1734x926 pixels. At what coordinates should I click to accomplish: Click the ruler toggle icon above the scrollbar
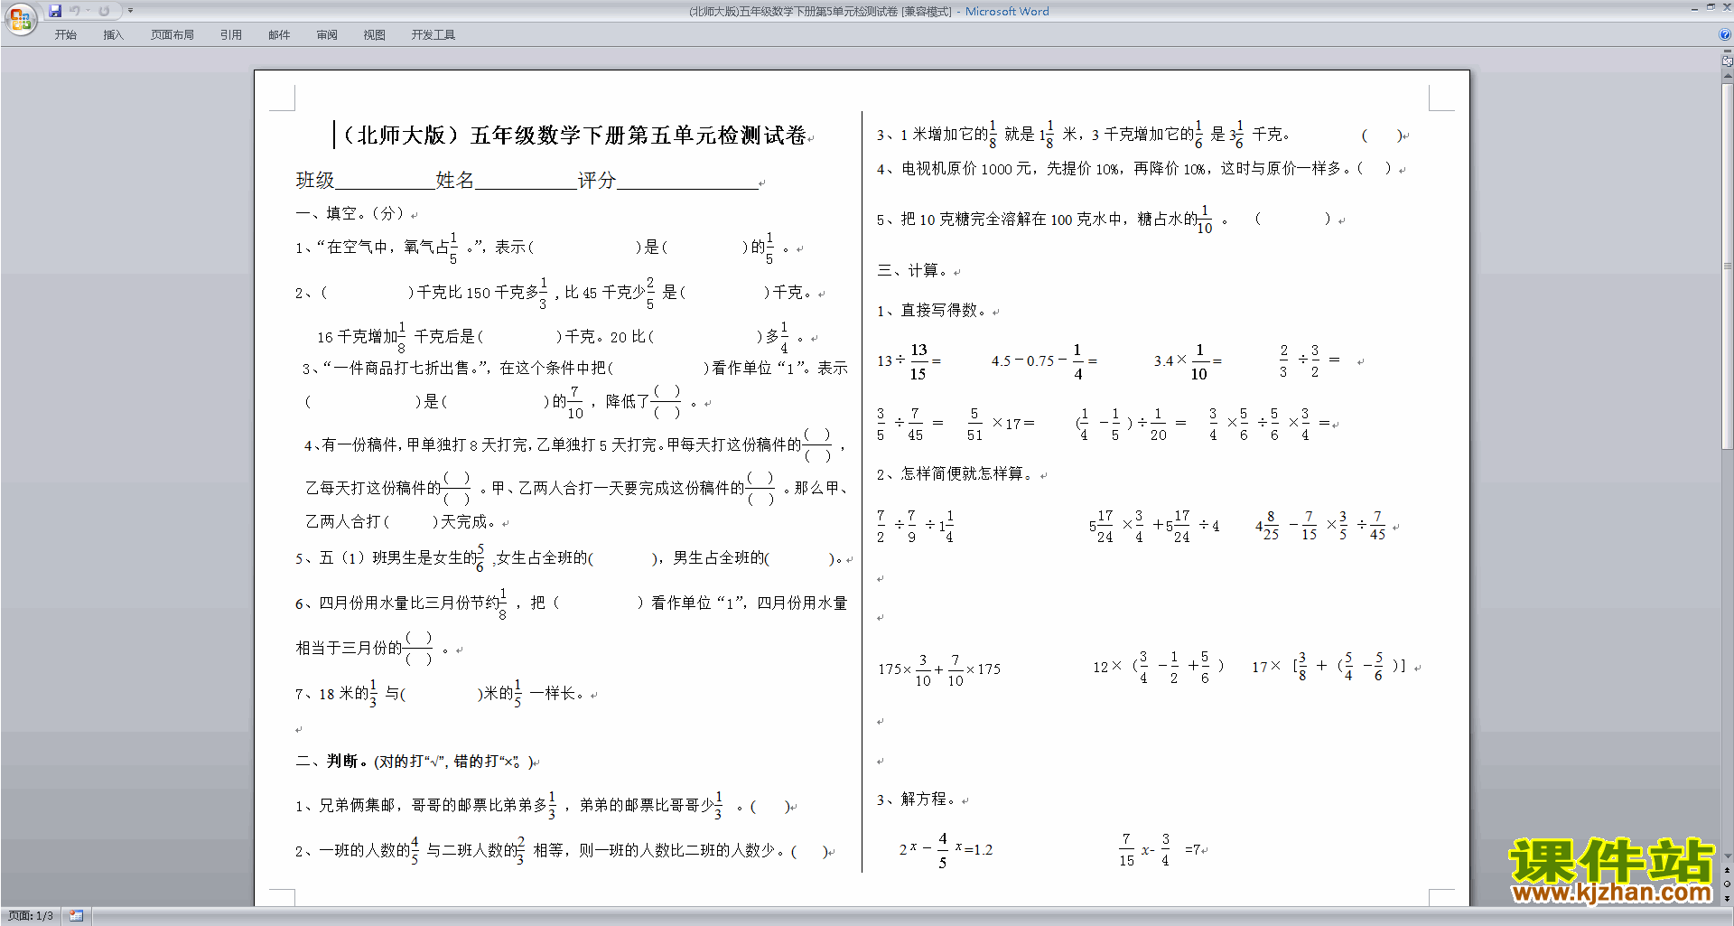click(x=1728, y=61)
